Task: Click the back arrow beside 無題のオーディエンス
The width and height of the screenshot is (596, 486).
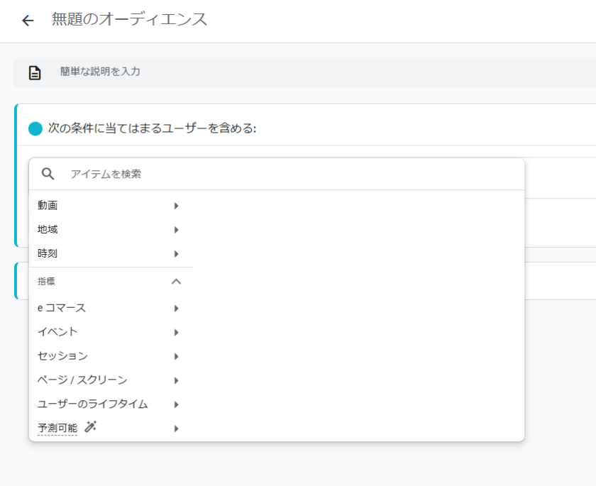Action: 28,21
